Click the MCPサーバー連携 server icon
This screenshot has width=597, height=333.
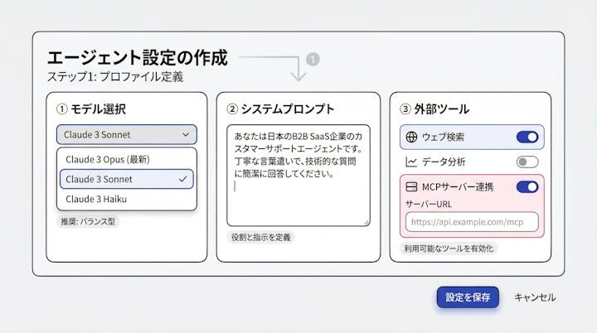[411, 187]
